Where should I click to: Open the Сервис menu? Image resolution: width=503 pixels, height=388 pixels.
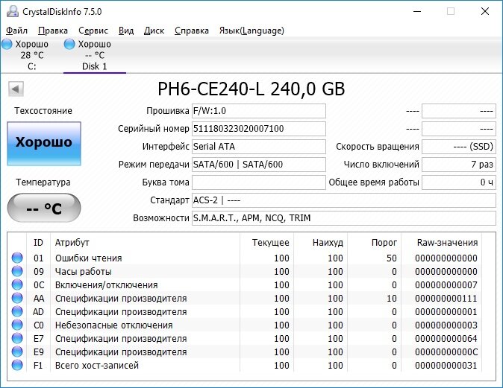coord(93,31)
